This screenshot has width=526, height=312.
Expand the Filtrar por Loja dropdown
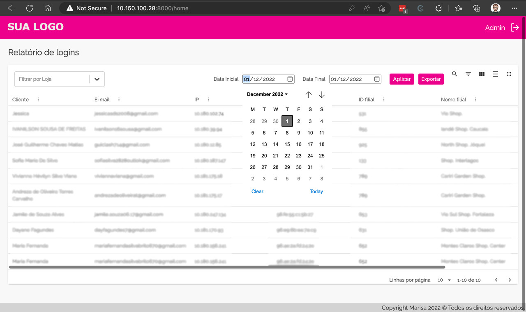[x=97, y=79]
